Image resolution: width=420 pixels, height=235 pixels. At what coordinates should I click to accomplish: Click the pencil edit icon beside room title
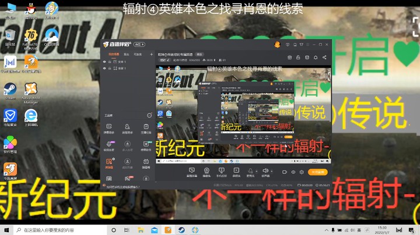click(168, 60)
